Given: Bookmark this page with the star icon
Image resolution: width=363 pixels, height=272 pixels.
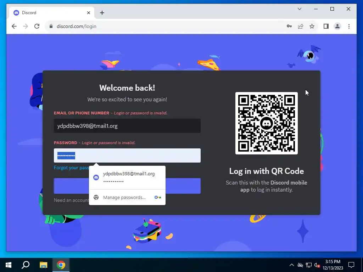Looking at the screenshot, I should pos(312,26).
